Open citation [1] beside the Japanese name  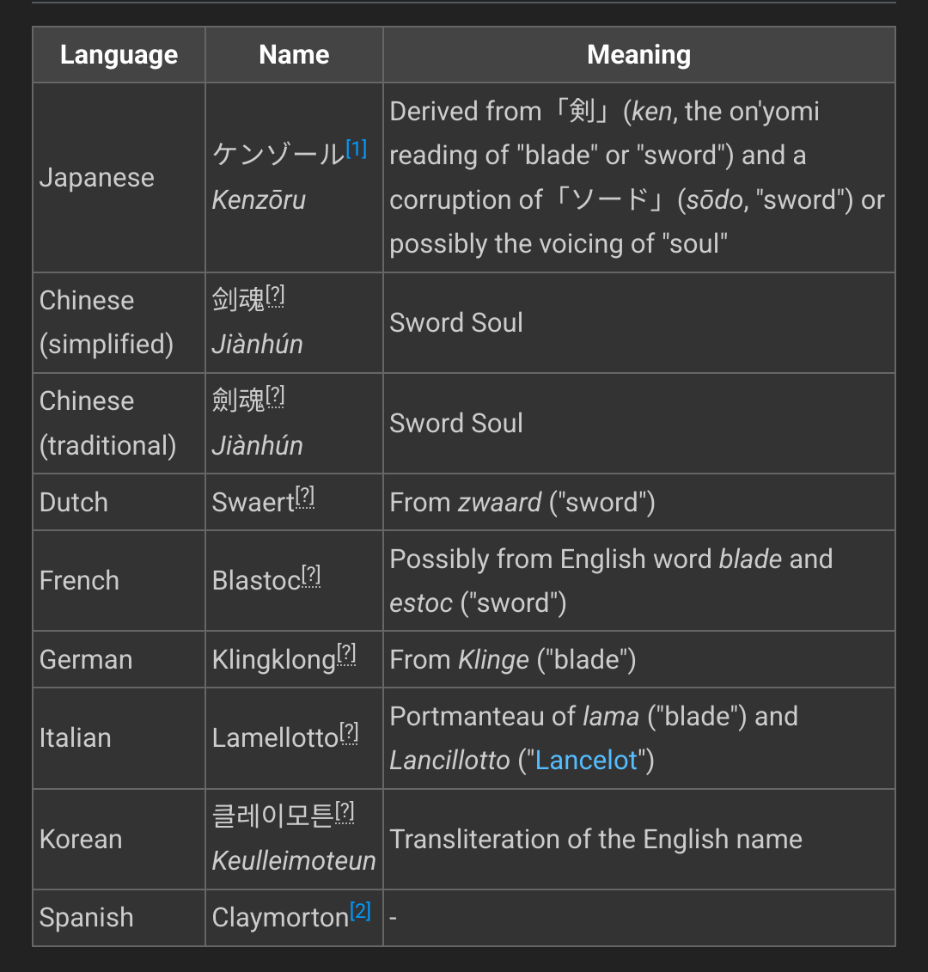357,149
